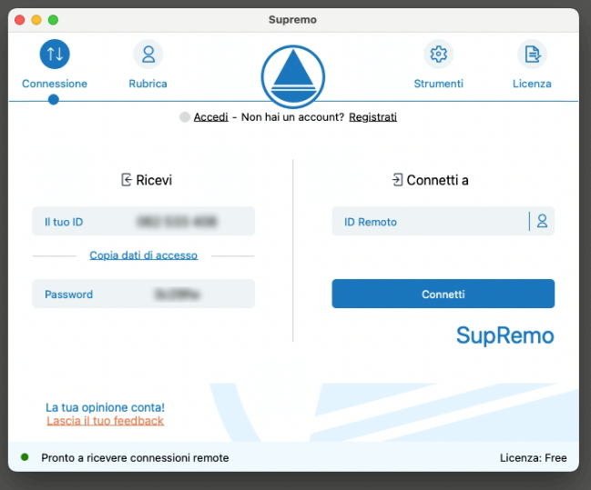The height and width of the screenshot is (490, 591).
Task: Click the Registrati sign-up link
Action: pos(372,117)
